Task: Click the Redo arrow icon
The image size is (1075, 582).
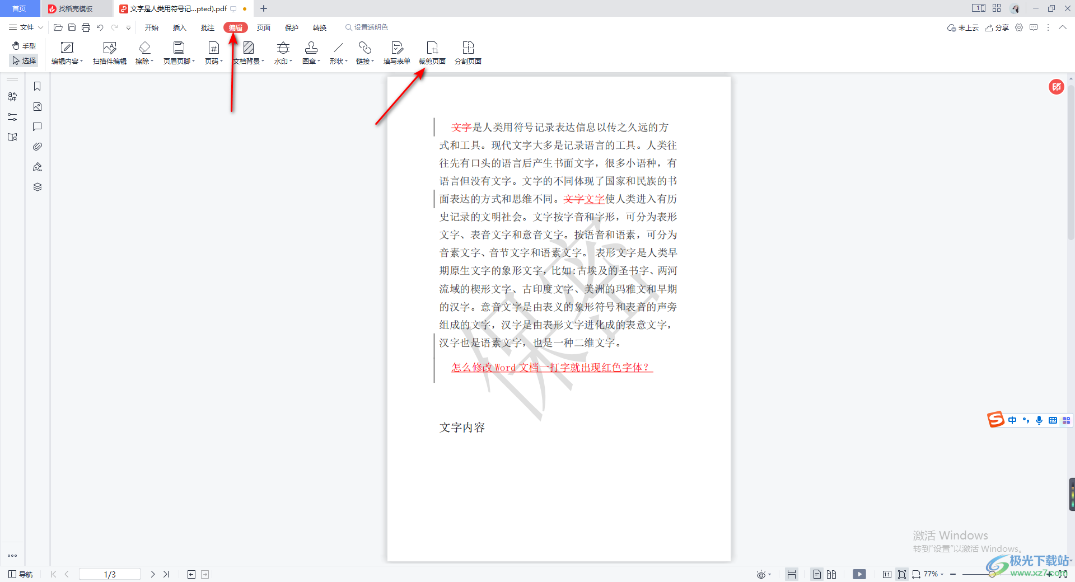Action: pyautogui.click(x=115, y=27)
